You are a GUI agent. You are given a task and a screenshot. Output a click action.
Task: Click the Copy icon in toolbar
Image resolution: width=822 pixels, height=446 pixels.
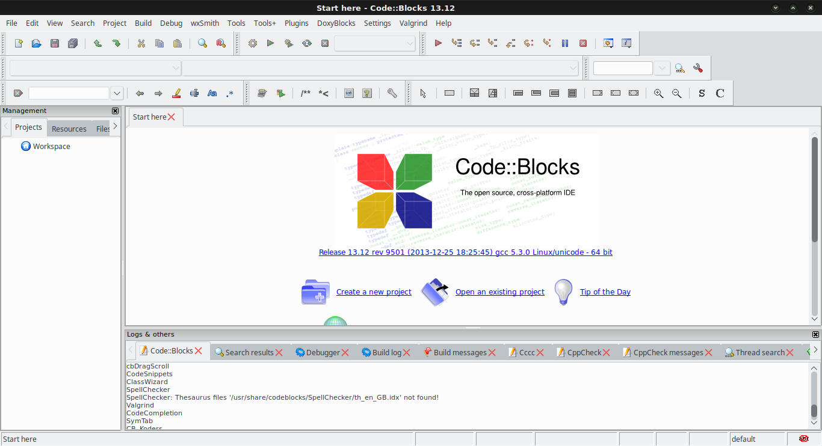click(x=159, y=43)
